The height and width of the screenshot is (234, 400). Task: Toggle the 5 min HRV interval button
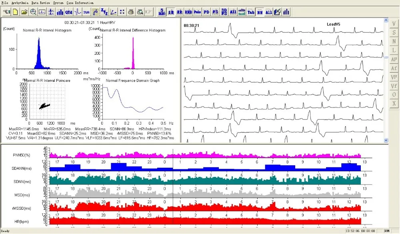point(162,12)
